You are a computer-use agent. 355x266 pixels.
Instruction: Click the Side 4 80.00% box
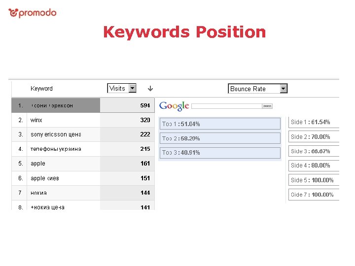(x=314, y=166)
